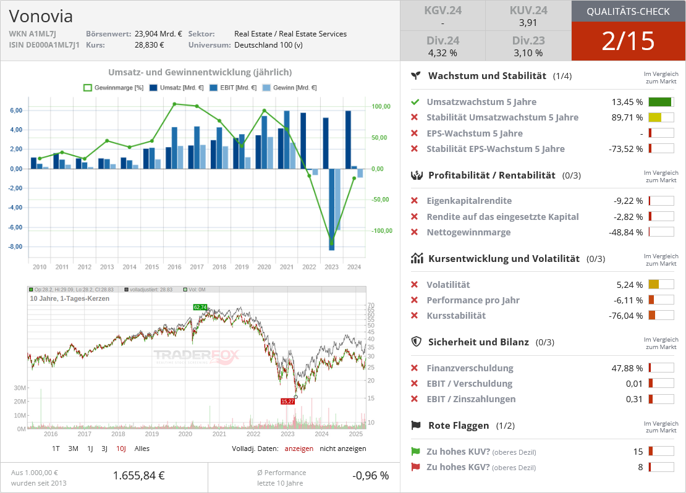The height and width of the screenshot is (493, 686).
Task: Click red X next to EBIT / Zinszahlungen
Action: [x=414, y=399]
